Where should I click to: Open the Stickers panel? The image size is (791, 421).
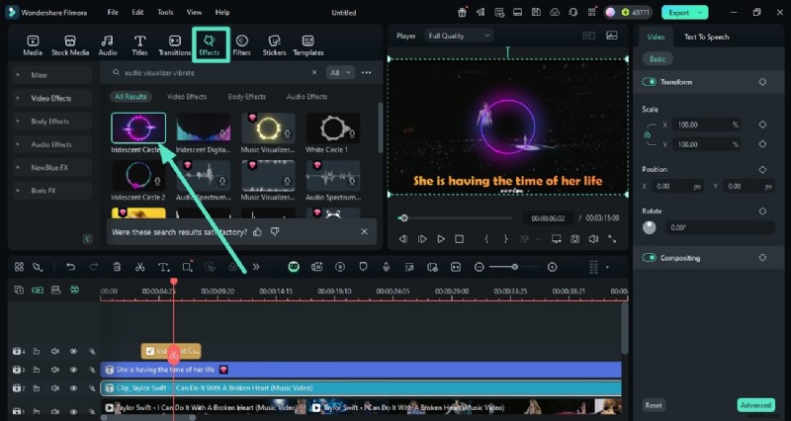tap(274, 44)
